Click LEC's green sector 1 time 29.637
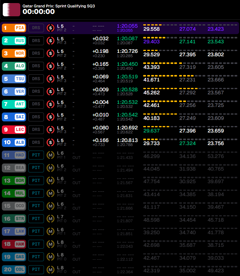Screen dimensions: 240x276 click(x=151, y=131)
